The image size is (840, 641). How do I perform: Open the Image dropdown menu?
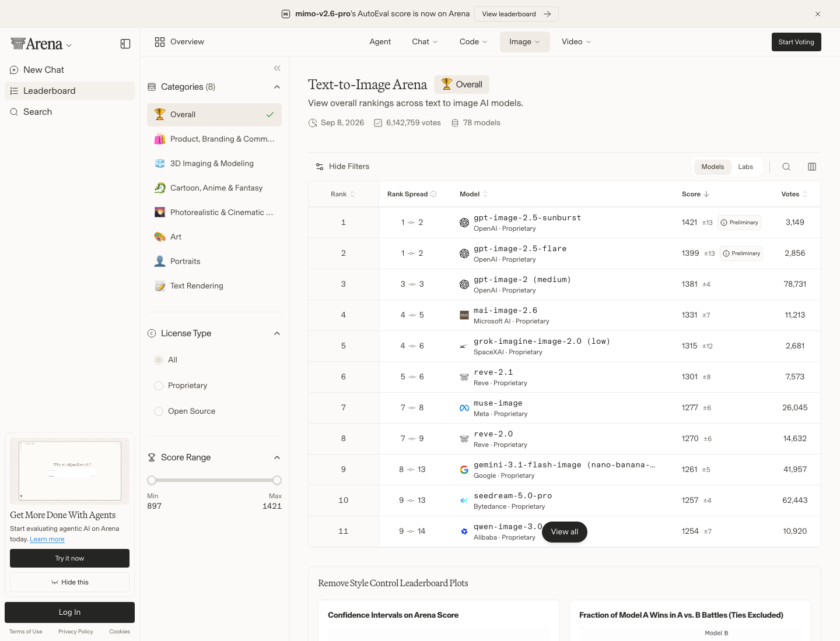pyautogui.click(x=525, y=42)
